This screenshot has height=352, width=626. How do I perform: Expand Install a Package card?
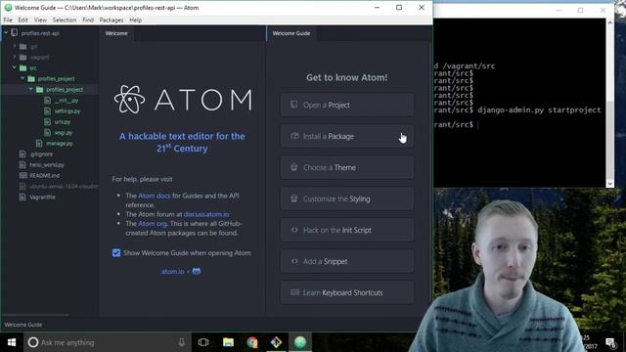(347, 136)
